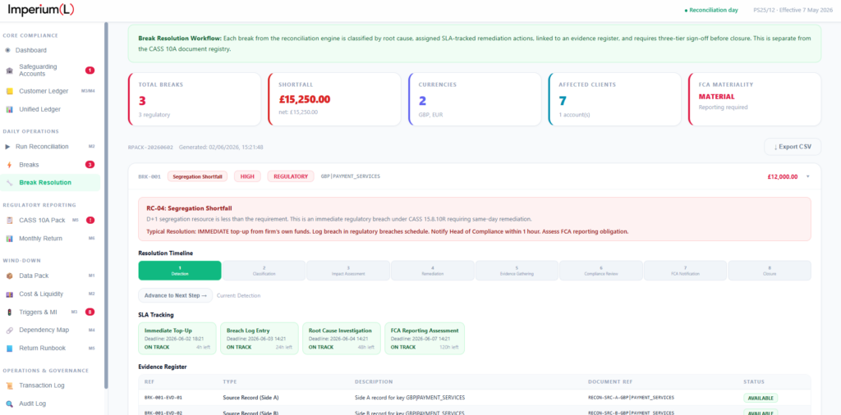Click the Return Runbook book icon

coord(9,349)
